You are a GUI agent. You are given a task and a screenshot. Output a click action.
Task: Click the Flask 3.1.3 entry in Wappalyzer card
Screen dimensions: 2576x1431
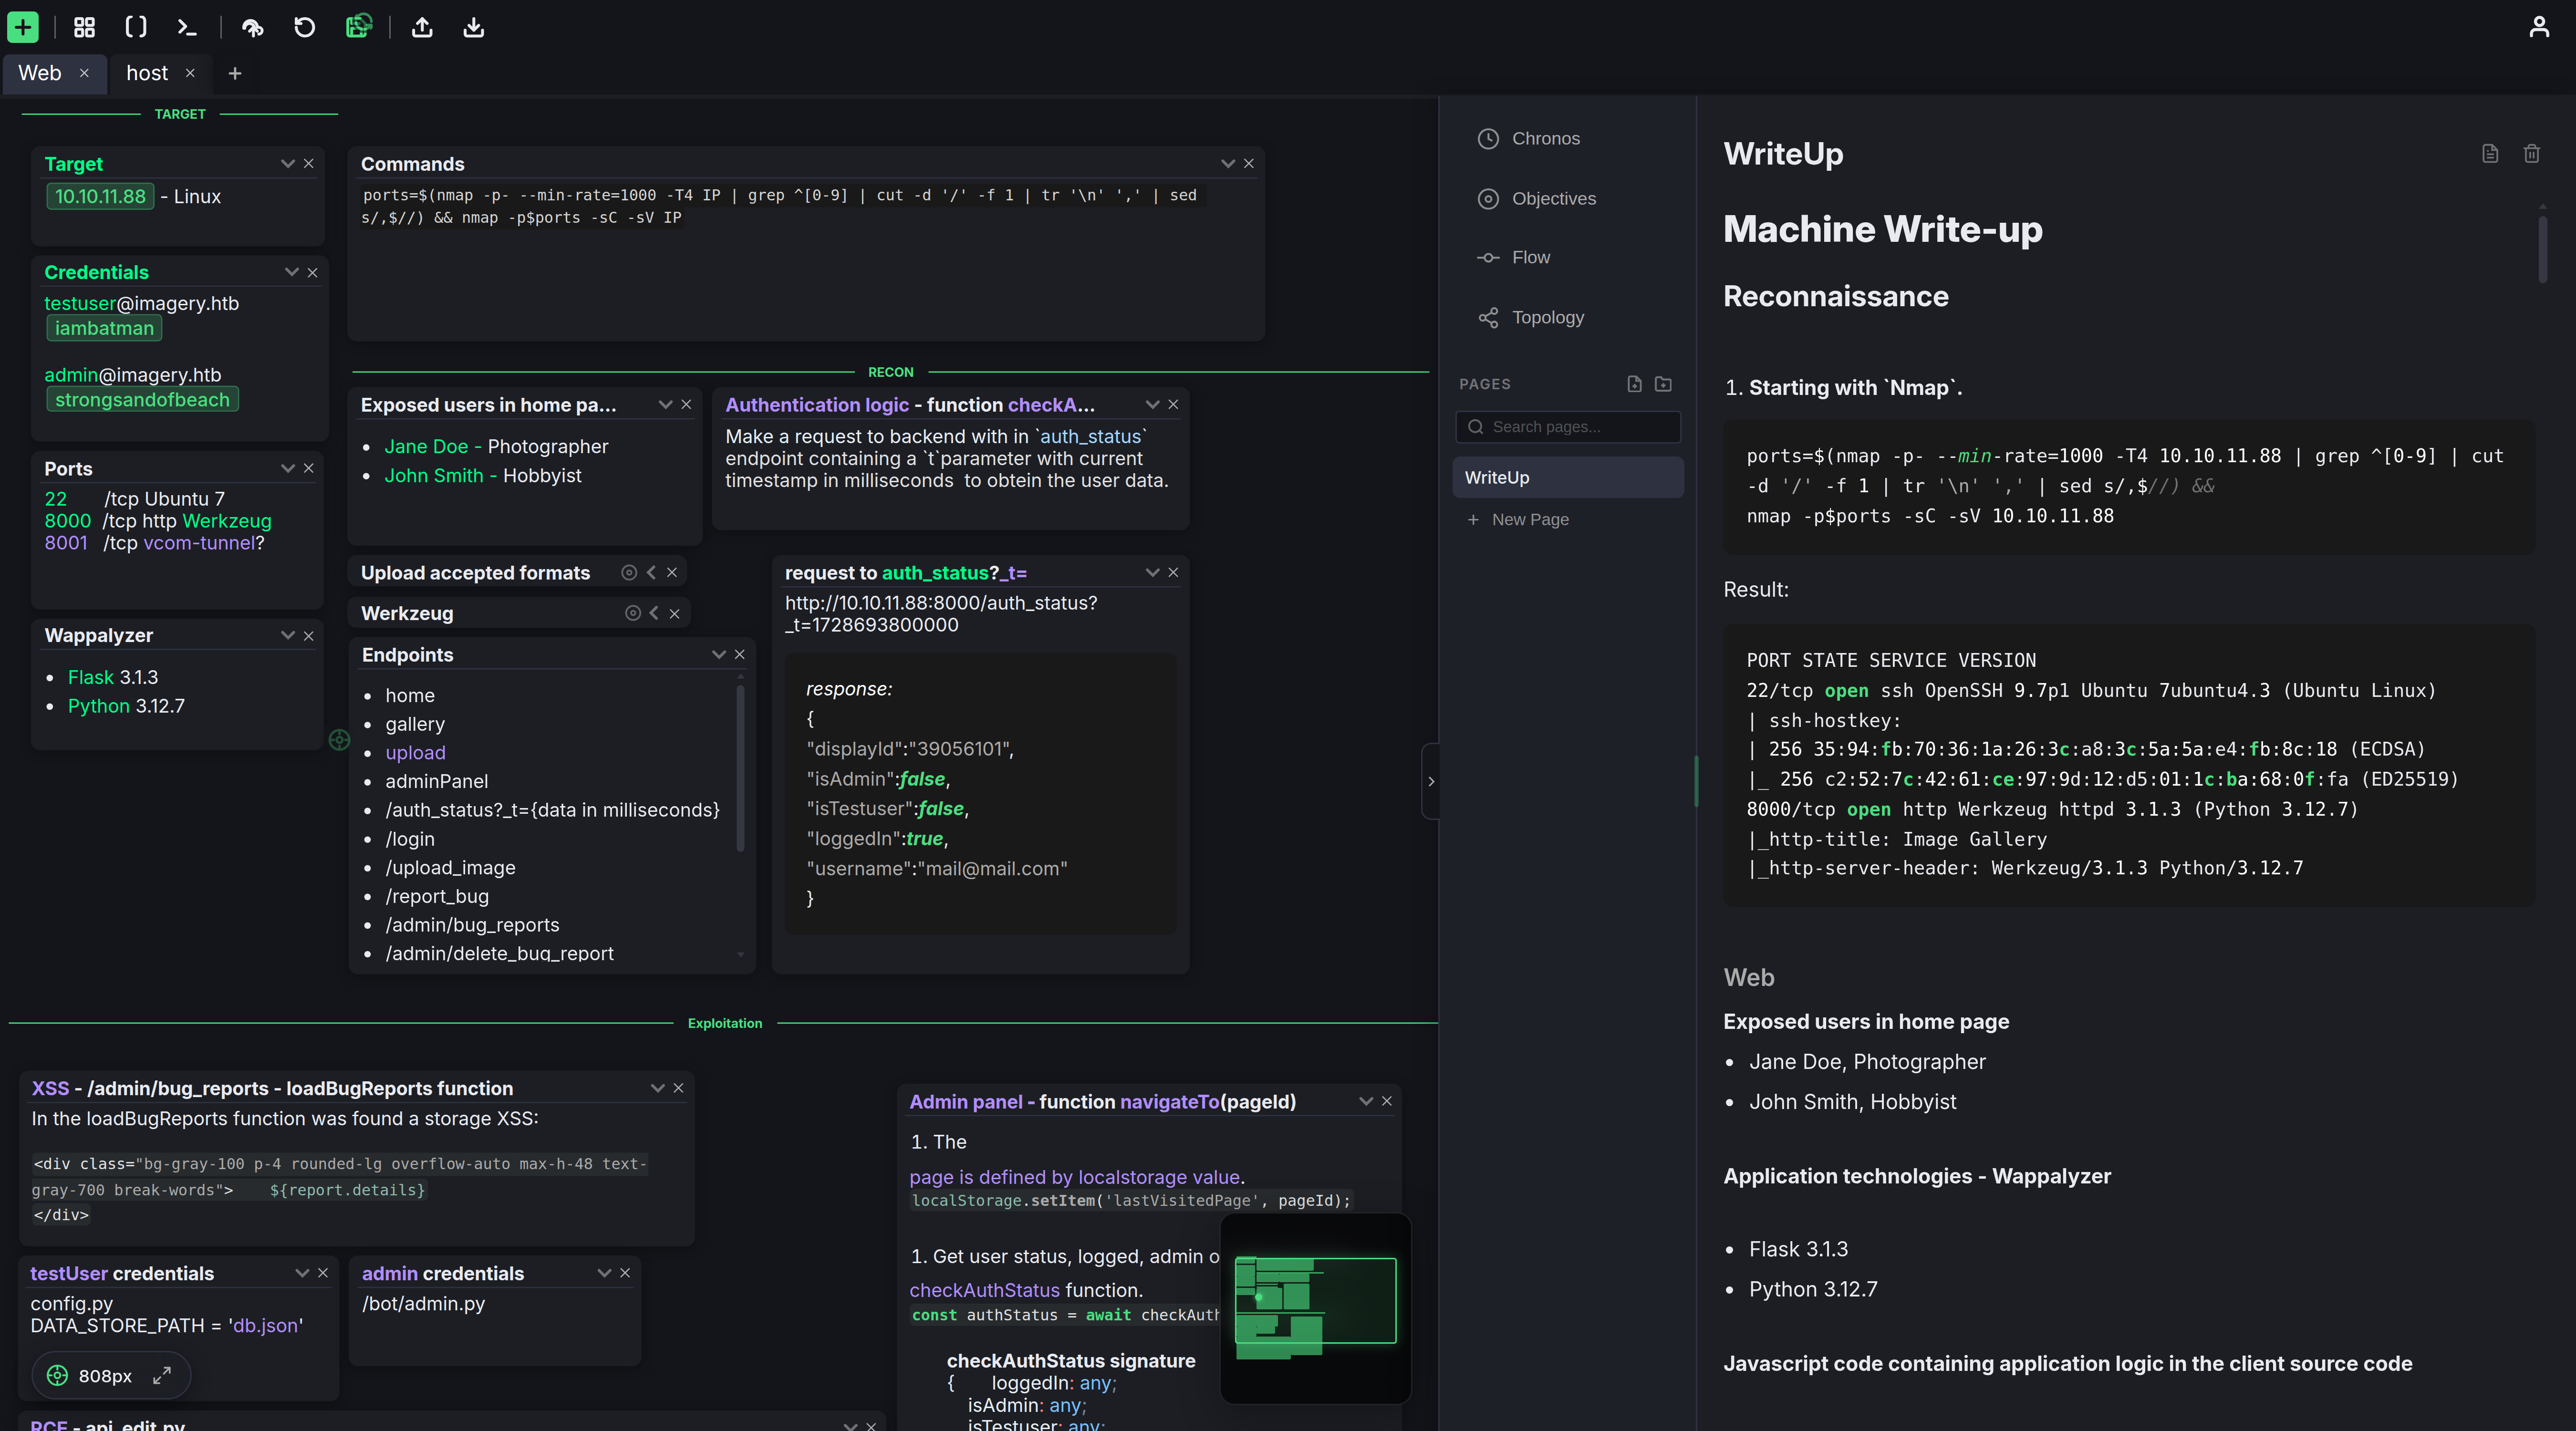(113, 678)
